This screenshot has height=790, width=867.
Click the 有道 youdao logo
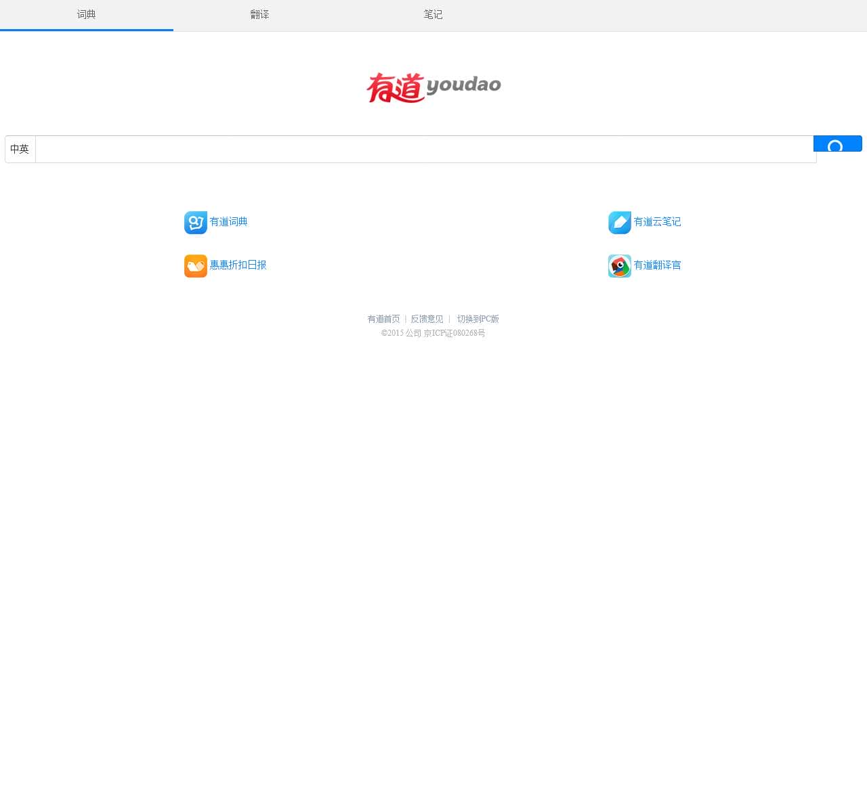coord(433,87)
